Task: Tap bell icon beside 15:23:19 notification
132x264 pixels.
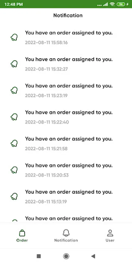Action: coord(14,90)
